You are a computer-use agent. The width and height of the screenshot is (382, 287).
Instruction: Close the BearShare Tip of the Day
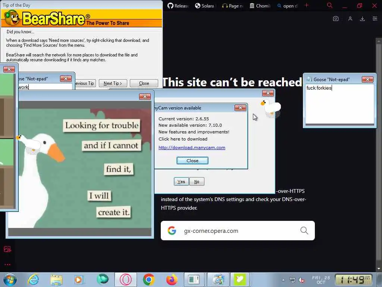(144, 83)
